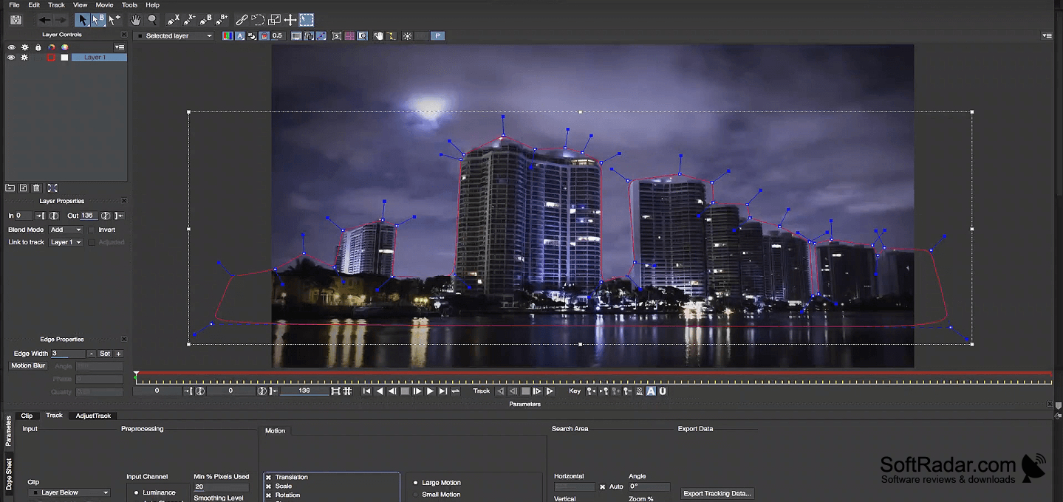
Task: Select the hand Pan tool
Action: click(x=135, y=20)
